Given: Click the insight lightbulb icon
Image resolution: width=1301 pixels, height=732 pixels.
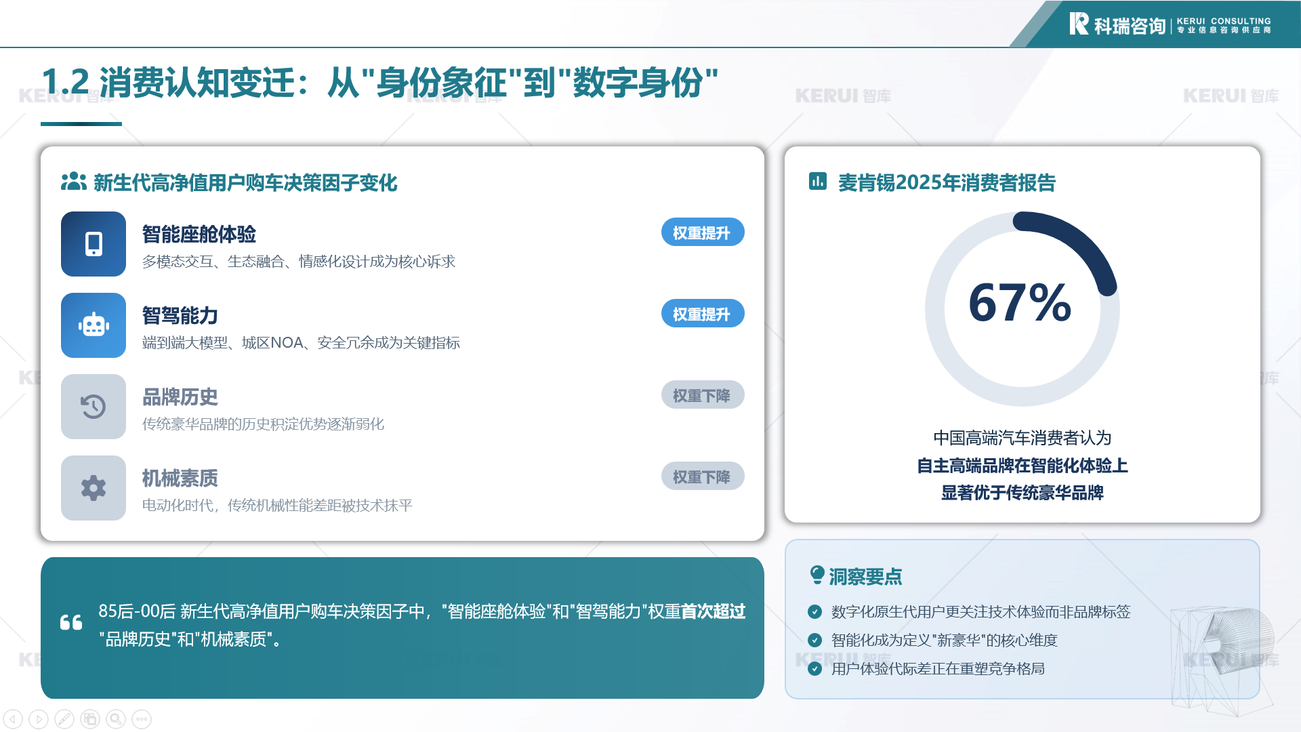Looking at the screenshot, I should [x=817, y=575].
